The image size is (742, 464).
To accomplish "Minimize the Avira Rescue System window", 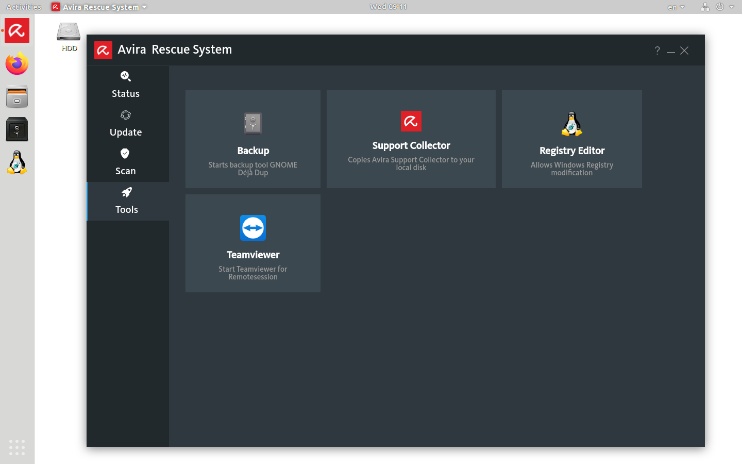I will (671, 51).
